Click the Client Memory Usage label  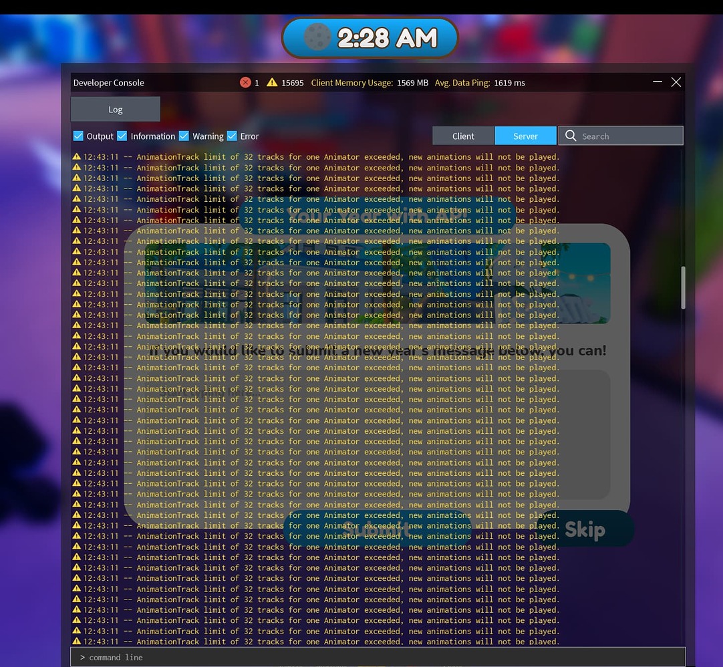(x=352, y=83)
